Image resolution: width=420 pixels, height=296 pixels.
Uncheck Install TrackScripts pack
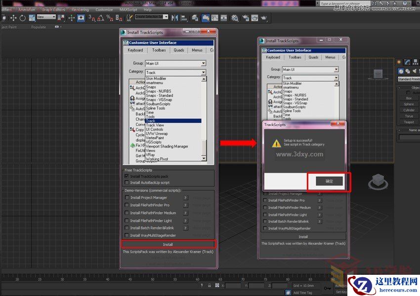pyautogui.click(x=126, y=177)
